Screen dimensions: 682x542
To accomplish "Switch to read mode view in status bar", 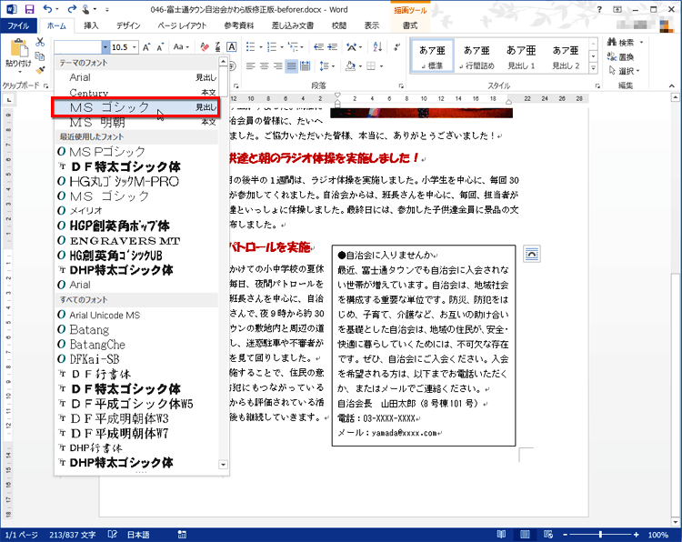I will point(501,534).
